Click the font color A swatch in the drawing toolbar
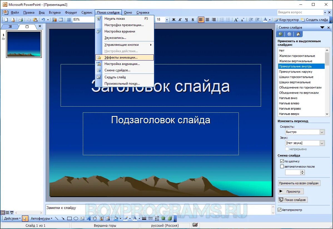 click(135, 218)
